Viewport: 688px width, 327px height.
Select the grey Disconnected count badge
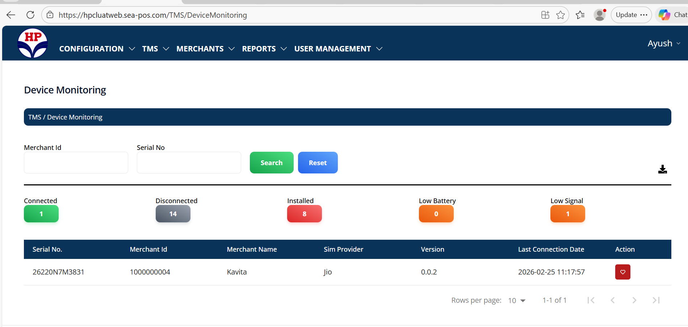173,214
